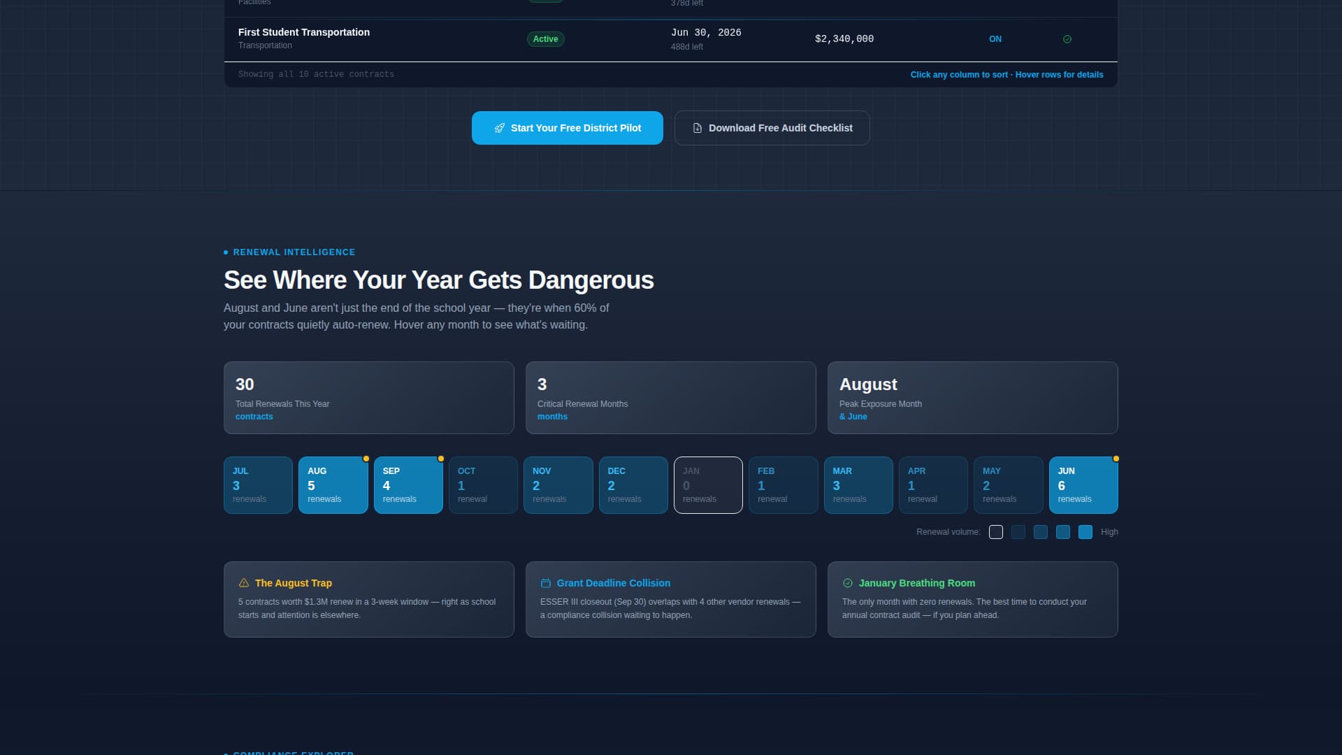Click the First Student Transportation contract name
The image size is (1342, 755).
pyautogui.click(x=304, y=32)
